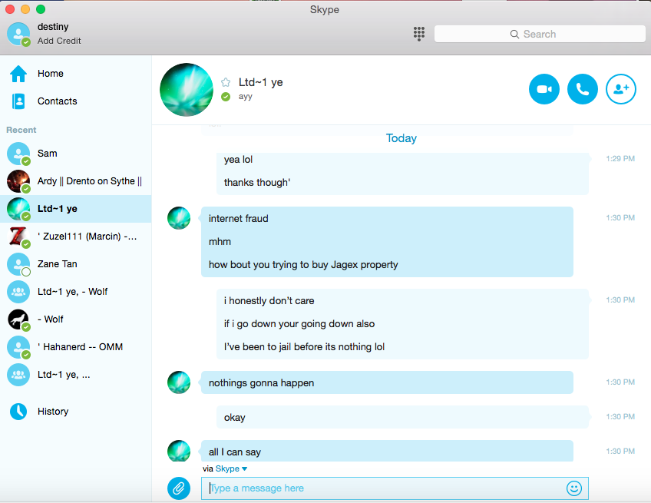
Task: Open Home in the sidebar
Action: click(75, 74)
